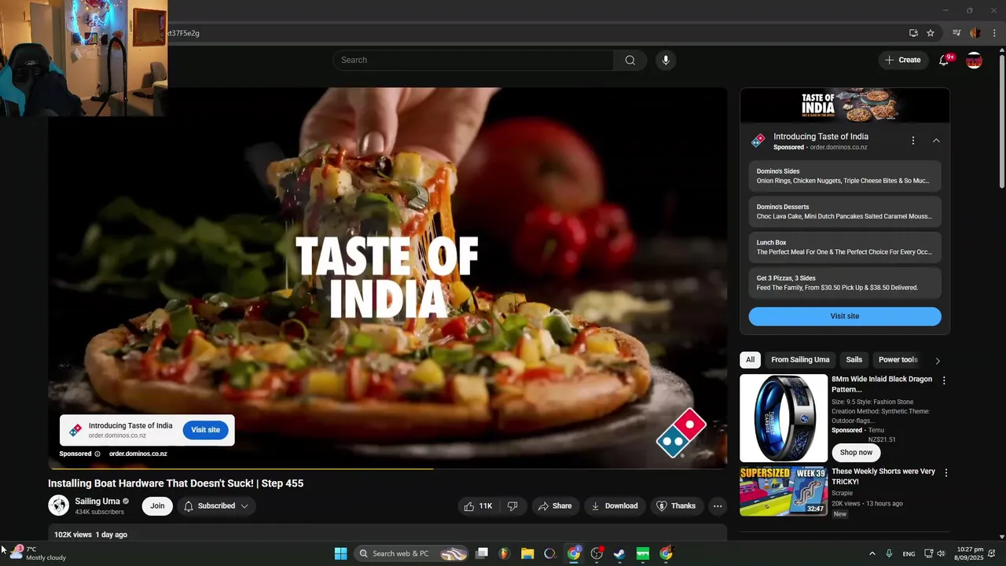Image resolution: width=1006 pixels, height=566 pixels.
Task: Dislike the Sailing Uma video
Action: pos(512,506)
